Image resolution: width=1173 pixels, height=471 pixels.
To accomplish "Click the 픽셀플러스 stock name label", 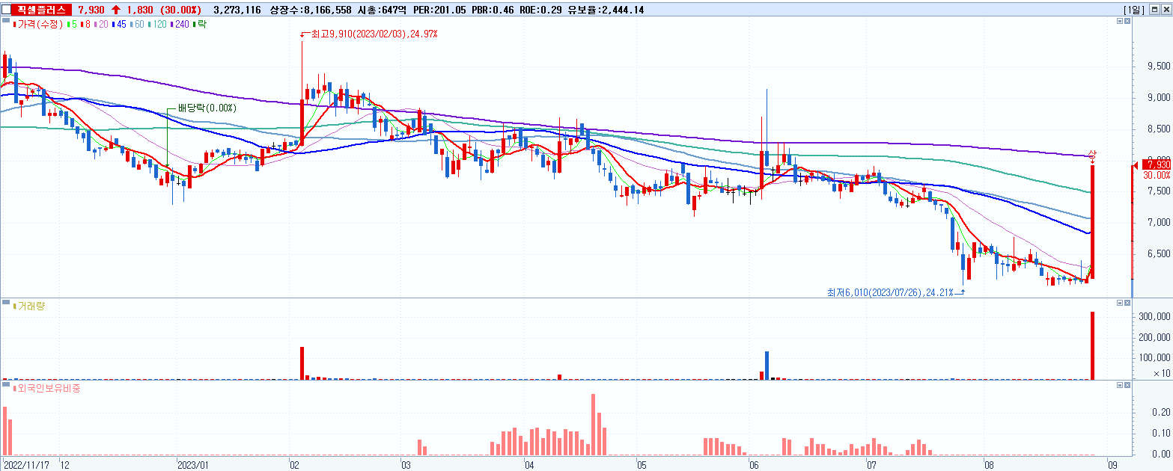I will (x=42, y=10).
